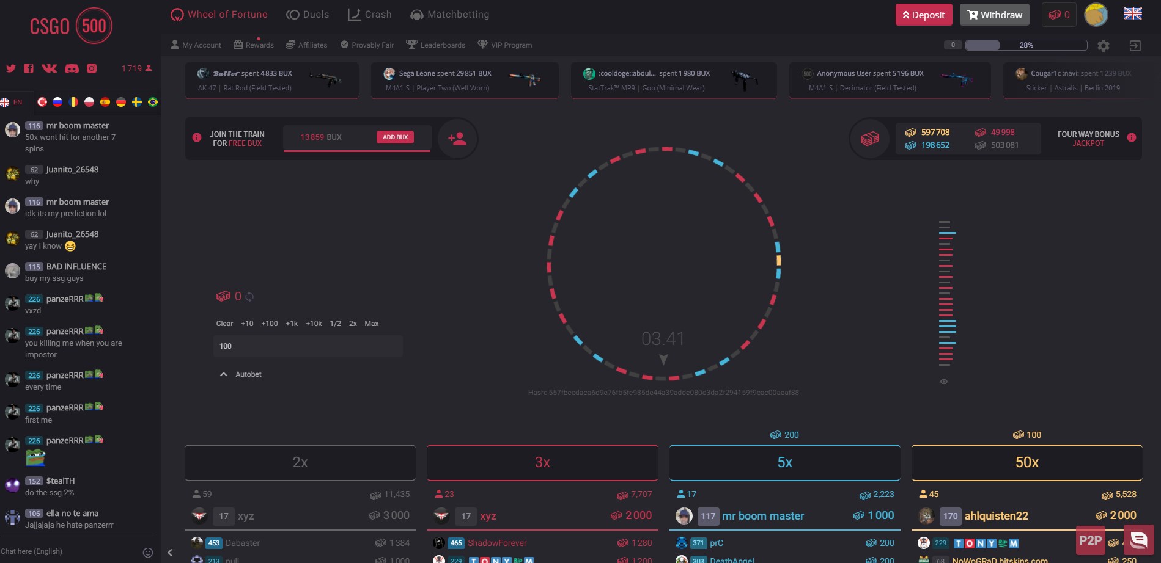This screenshot has width=1161, height=563.
Task: Collapse the chat sidebar with arrow
Action: click(x=170, y=553)
